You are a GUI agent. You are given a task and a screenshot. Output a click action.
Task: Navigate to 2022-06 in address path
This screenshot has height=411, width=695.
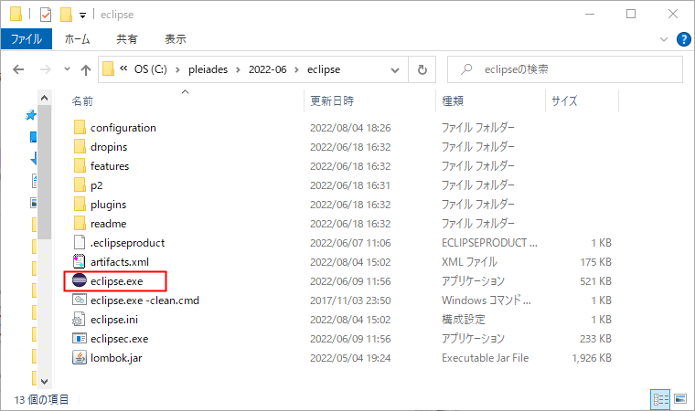(268, 69)
